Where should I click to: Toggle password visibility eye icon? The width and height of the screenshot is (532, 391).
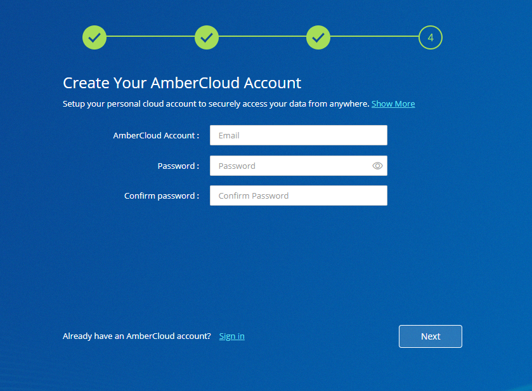[377, 166]
